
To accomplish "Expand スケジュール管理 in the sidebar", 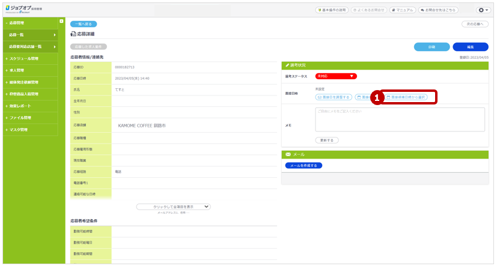I will click(24, 58).
